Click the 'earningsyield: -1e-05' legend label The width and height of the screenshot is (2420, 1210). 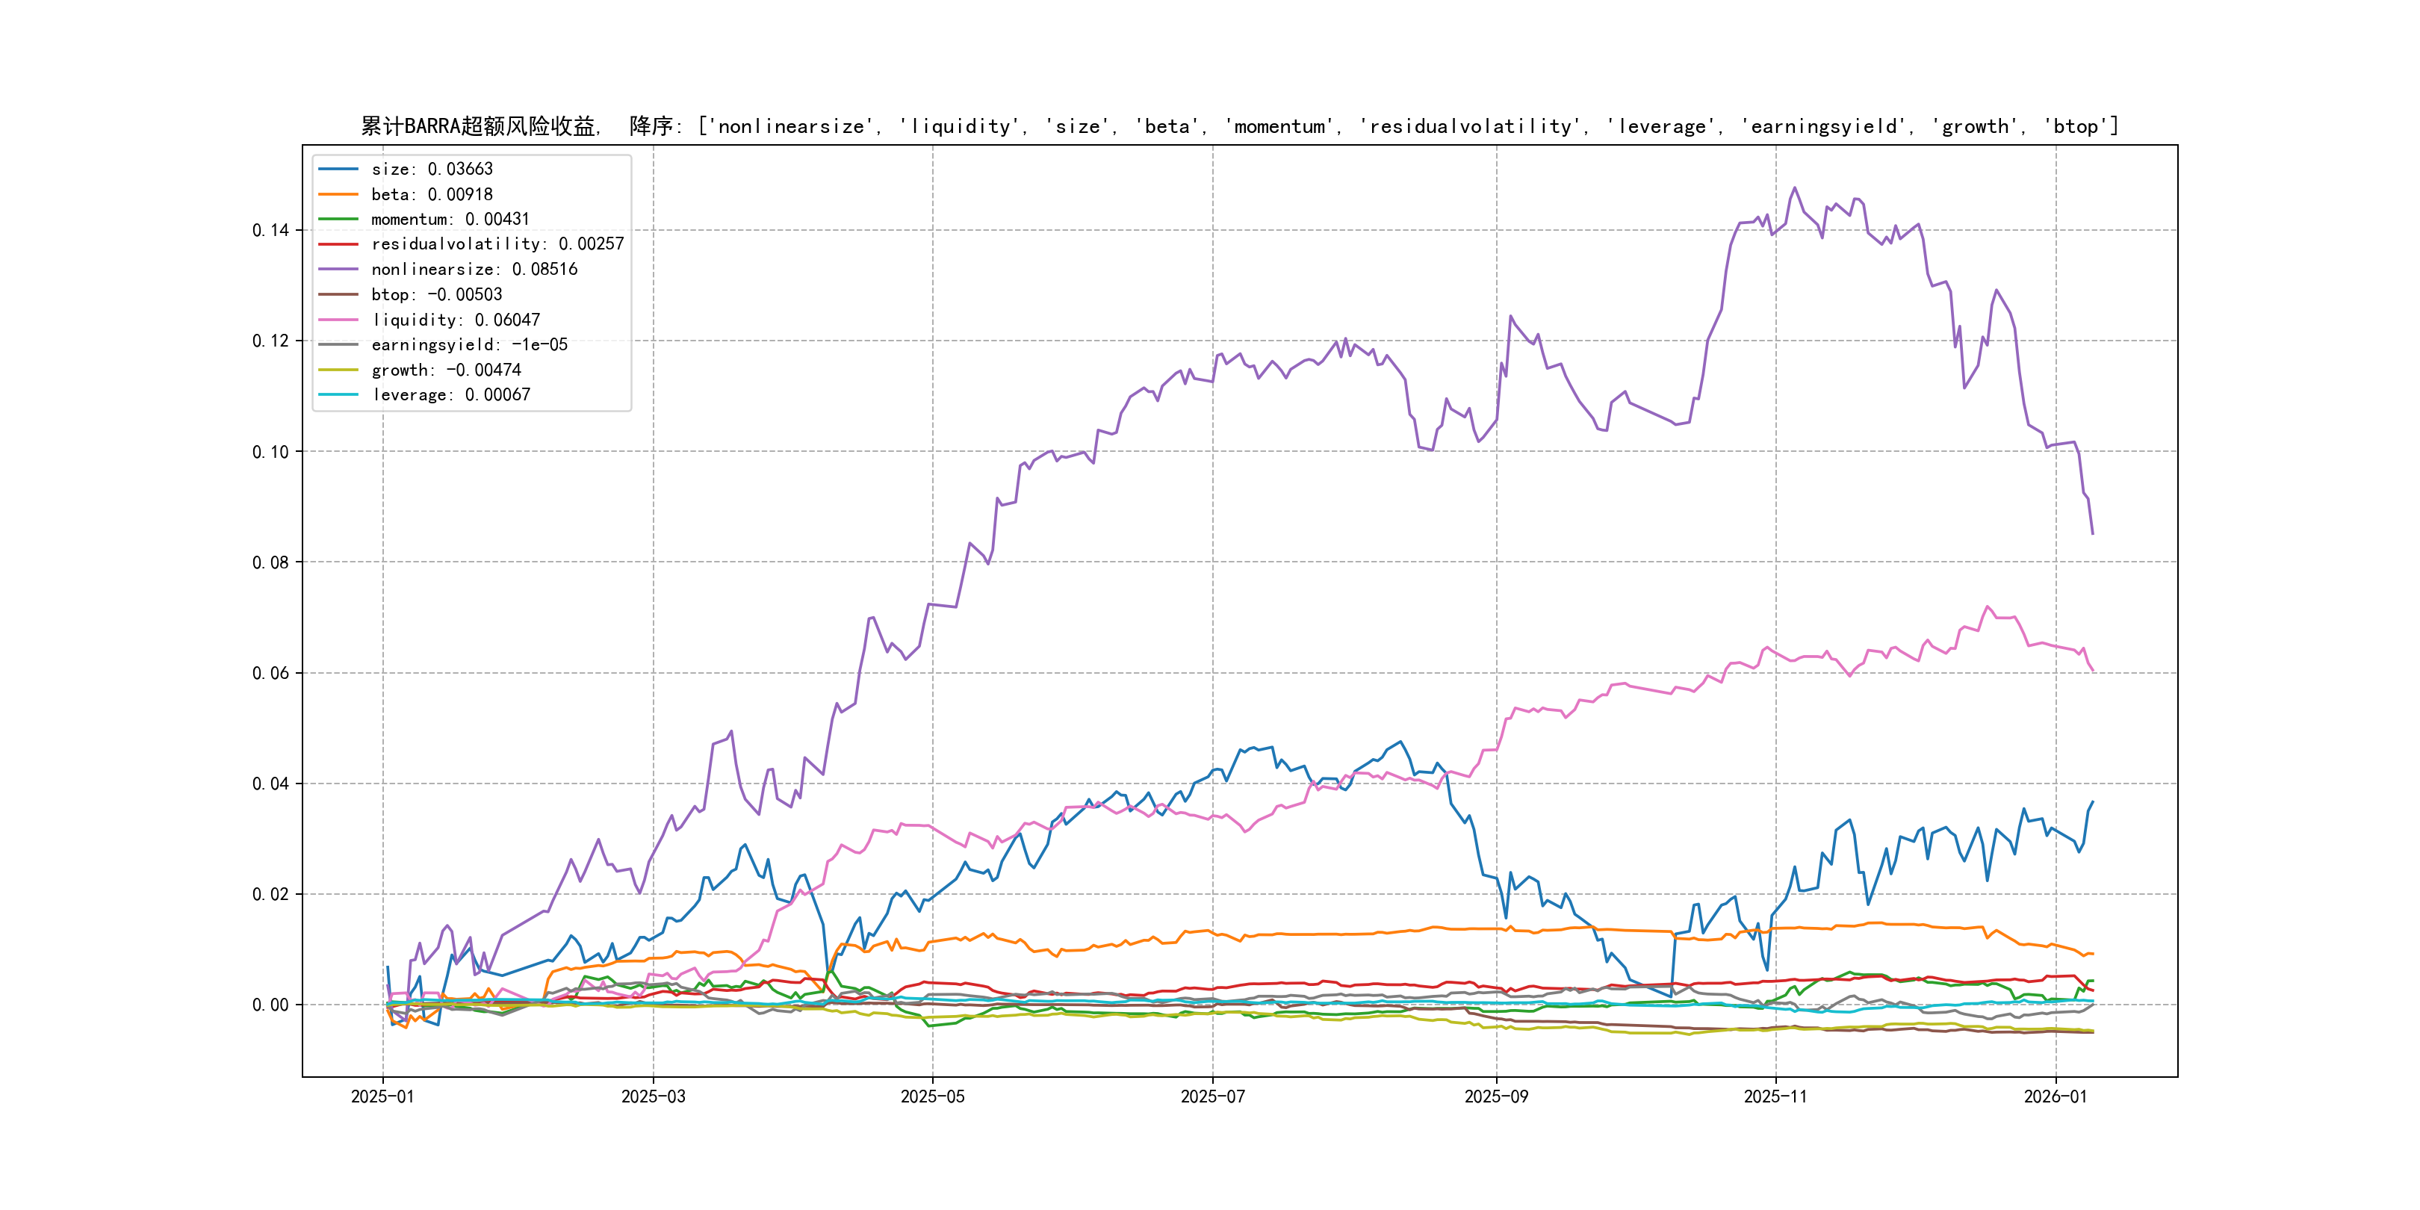469,345
